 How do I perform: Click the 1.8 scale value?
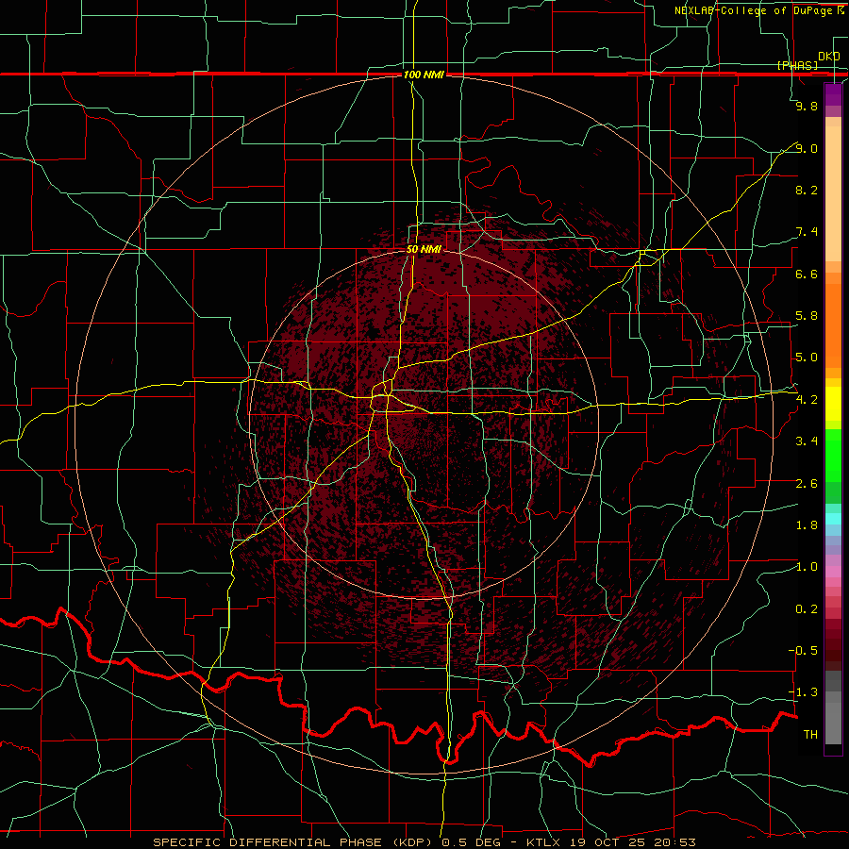tap(807, 525)
